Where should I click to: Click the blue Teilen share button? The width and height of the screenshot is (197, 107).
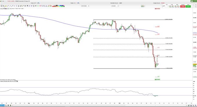point(2,105)
